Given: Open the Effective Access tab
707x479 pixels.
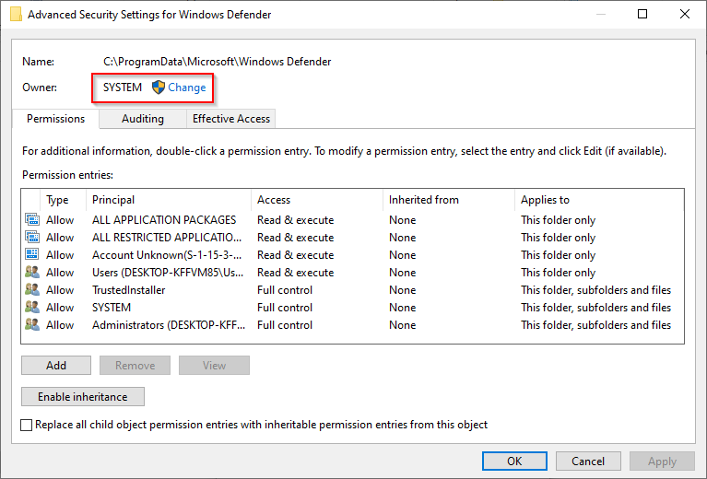Looking at the screenshot, I should coord(230,119).
